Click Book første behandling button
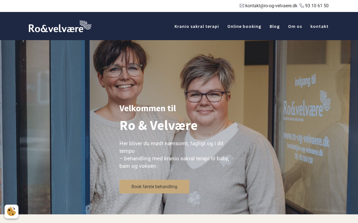This screenshot has height=223, width=358. point(154,186)
